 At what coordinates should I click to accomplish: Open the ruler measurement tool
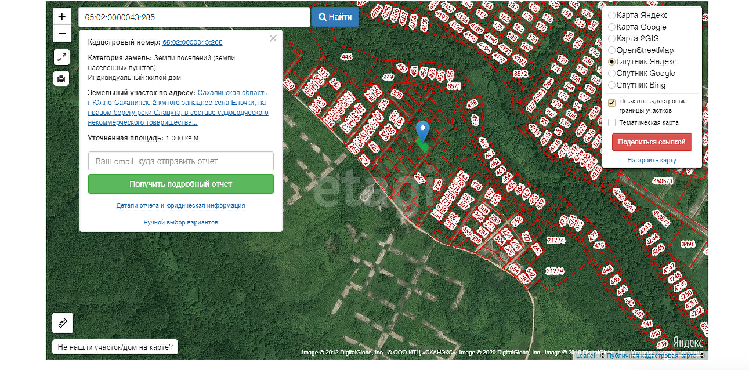[62, 323]
